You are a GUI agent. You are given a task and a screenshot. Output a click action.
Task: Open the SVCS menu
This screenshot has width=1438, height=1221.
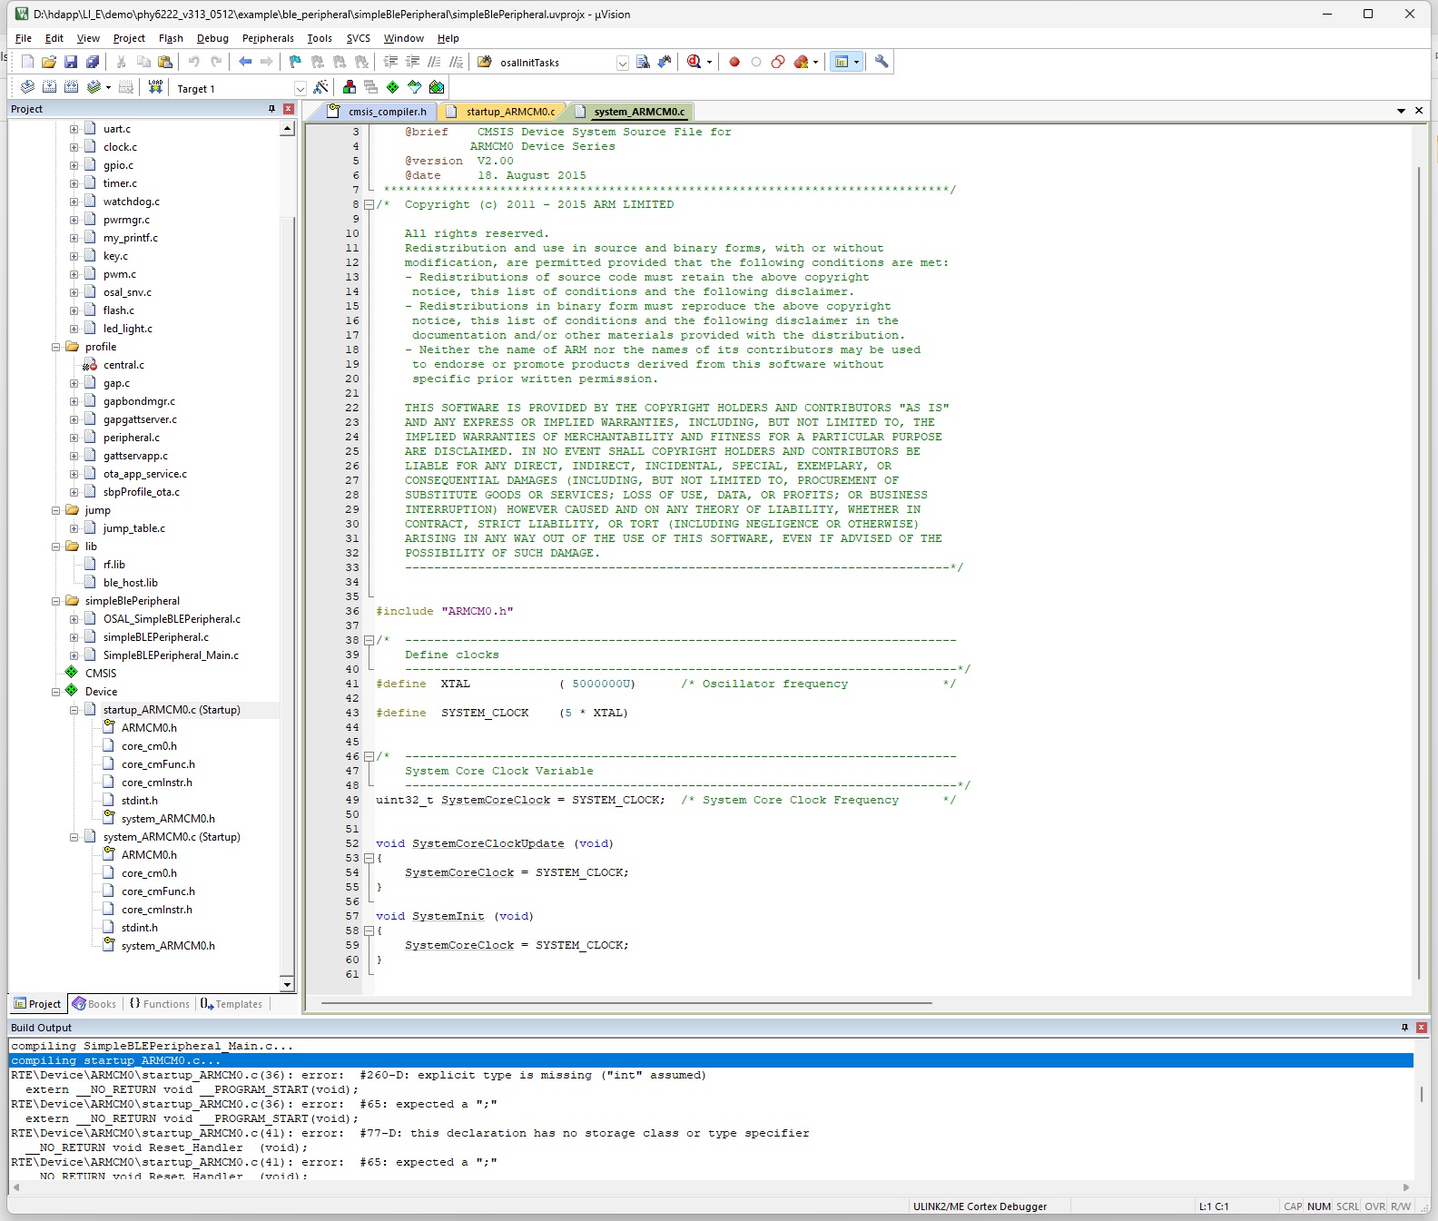[x=359, y=38]
